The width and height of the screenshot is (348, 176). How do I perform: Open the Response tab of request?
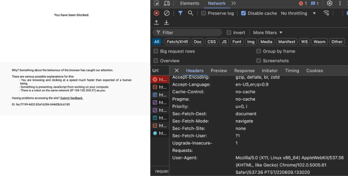pos(244,71)
